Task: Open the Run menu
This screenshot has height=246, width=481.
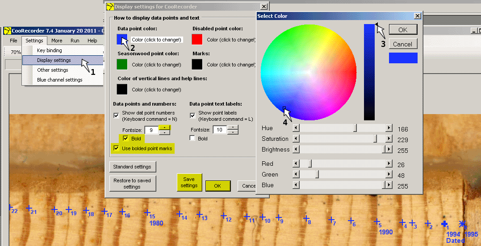Action: pos(75,41)
